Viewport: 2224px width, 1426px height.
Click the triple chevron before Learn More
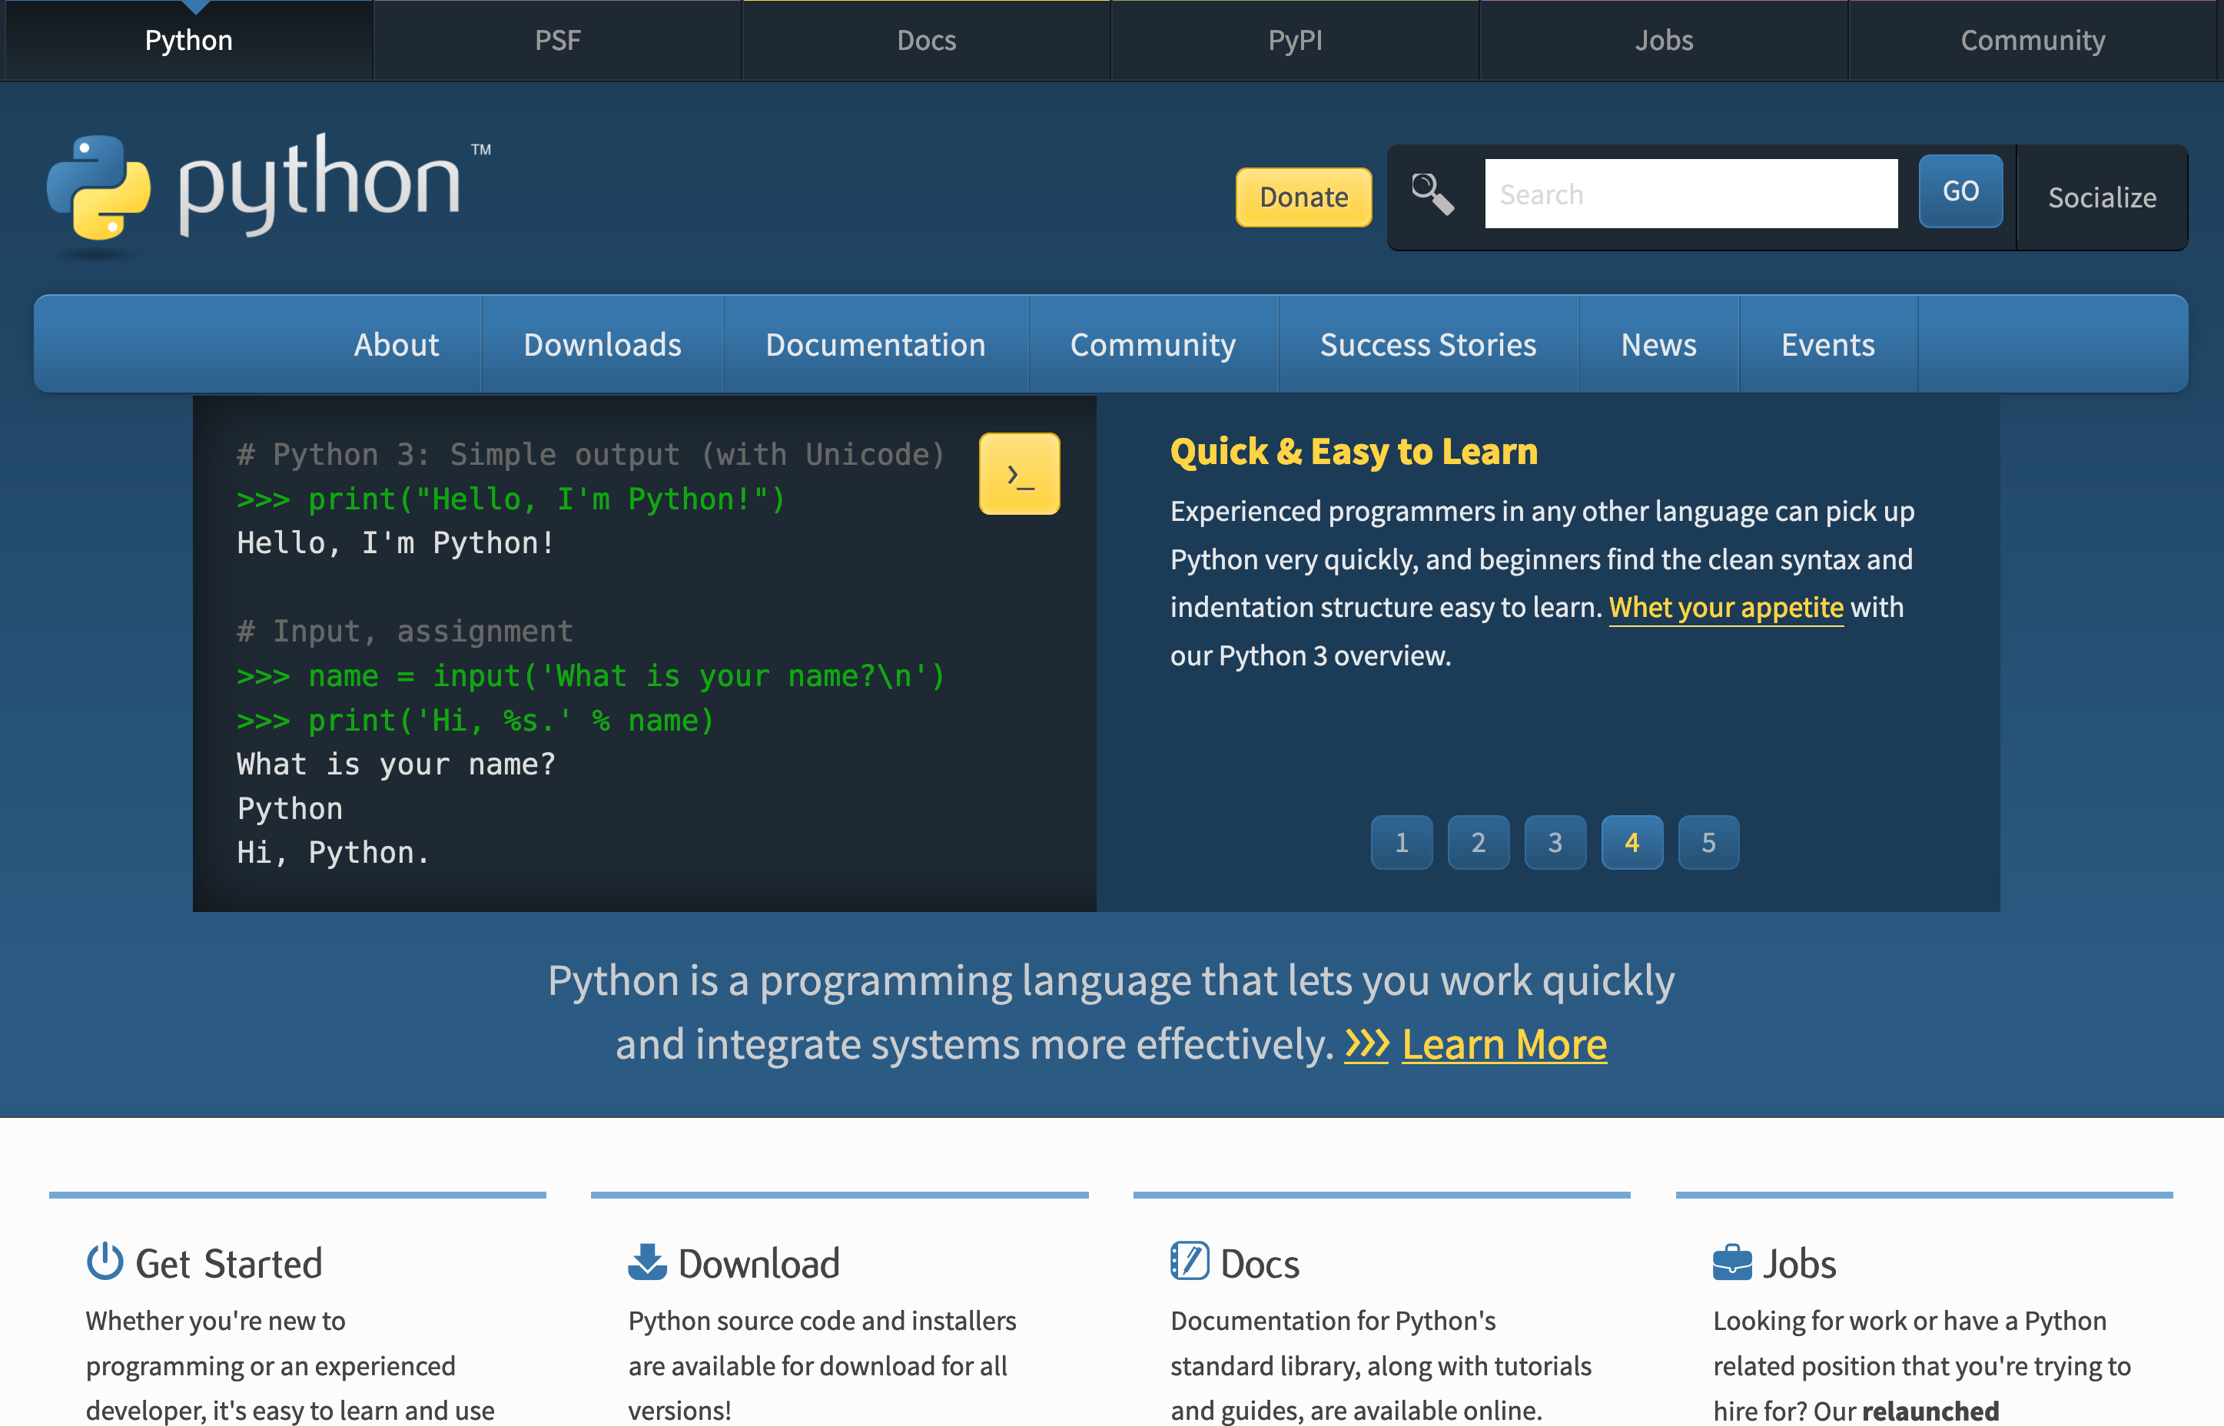pyautogui.click(x=1366, y=1044)
